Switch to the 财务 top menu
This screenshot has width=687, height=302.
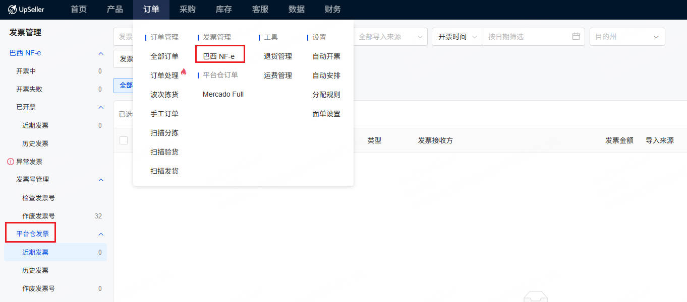pos(333,10)
